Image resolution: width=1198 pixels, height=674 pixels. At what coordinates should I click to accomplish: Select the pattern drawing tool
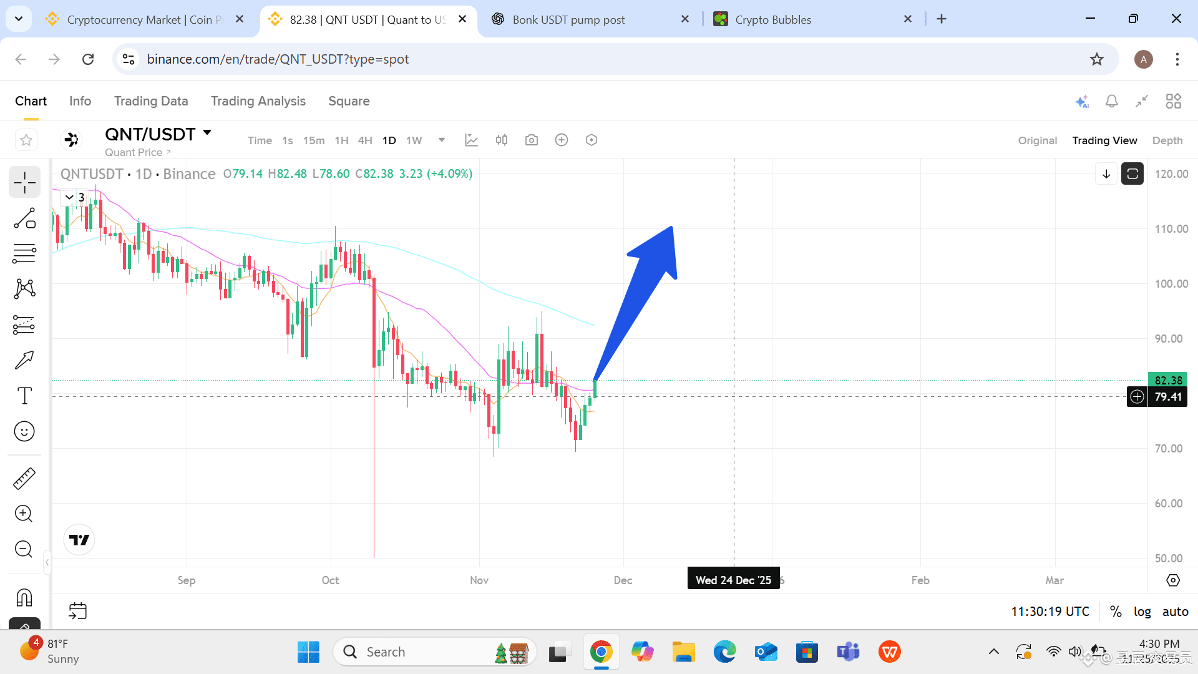(x=24, y=288)
